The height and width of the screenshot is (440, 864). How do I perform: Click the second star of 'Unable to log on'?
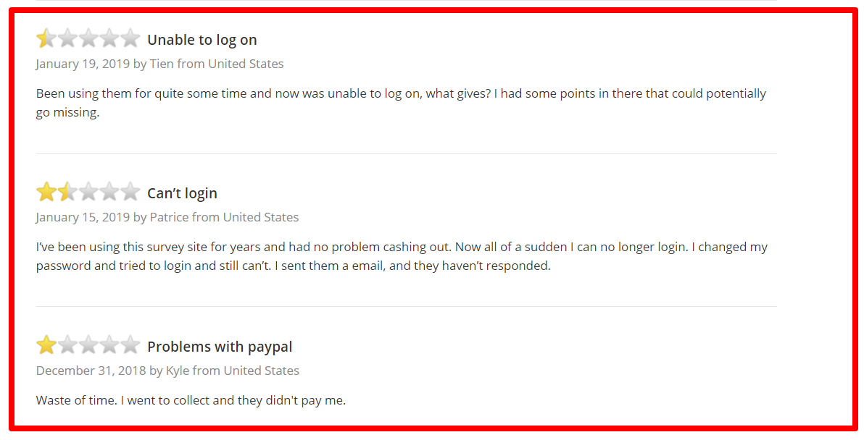point(67,38)
